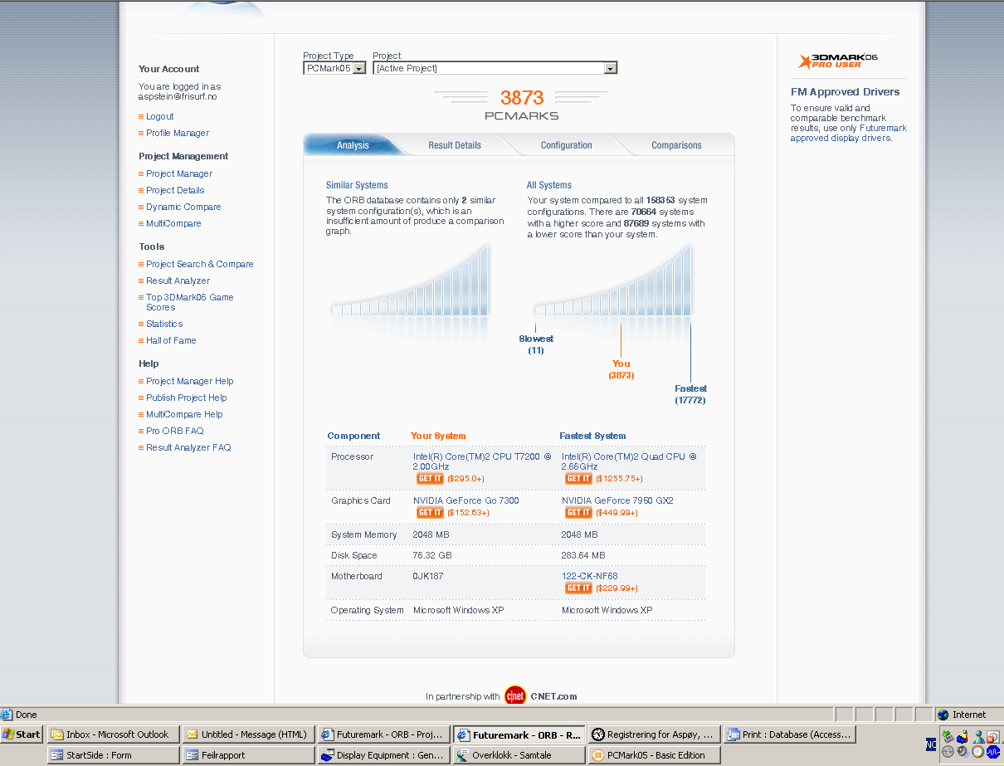Open the Comparisons tab
Viewport: 1004px width, 766px height.
(x=676, y=145)
